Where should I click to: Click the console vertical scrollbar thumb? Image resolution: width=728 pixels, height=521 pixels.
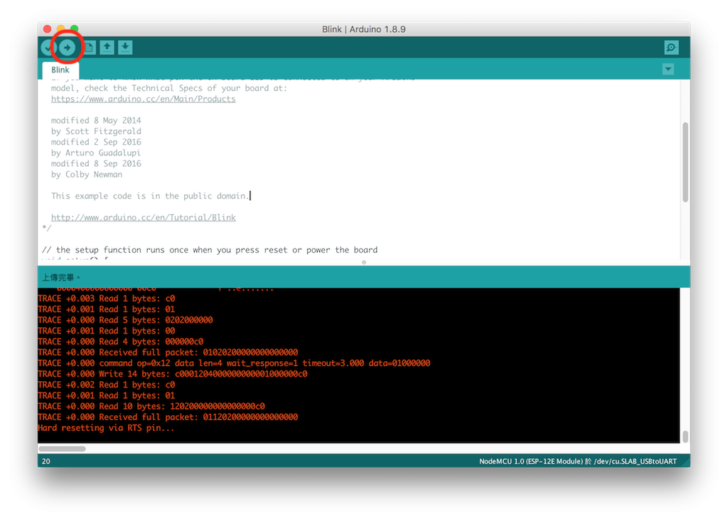[x=685, y=436]
